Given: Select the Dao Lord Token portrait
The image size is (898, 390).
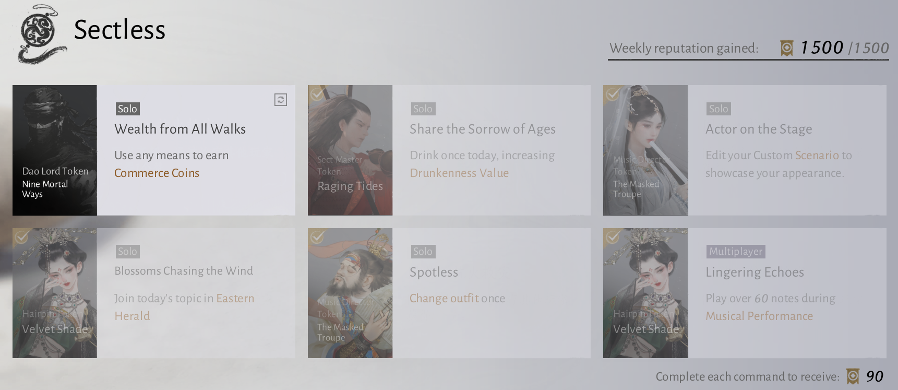Looking at the screenshot, I should tap(55, 150).
